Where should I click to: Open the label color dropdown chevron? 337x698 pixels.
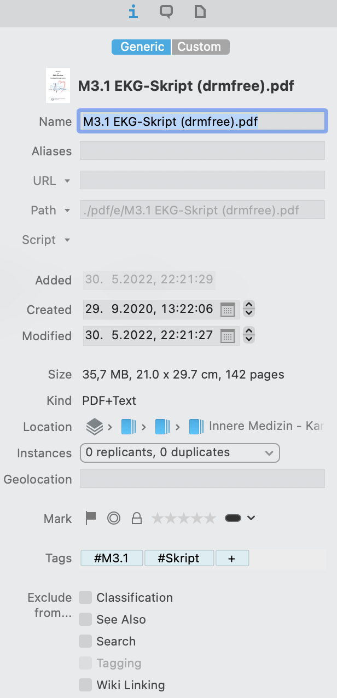pos(251,518)
